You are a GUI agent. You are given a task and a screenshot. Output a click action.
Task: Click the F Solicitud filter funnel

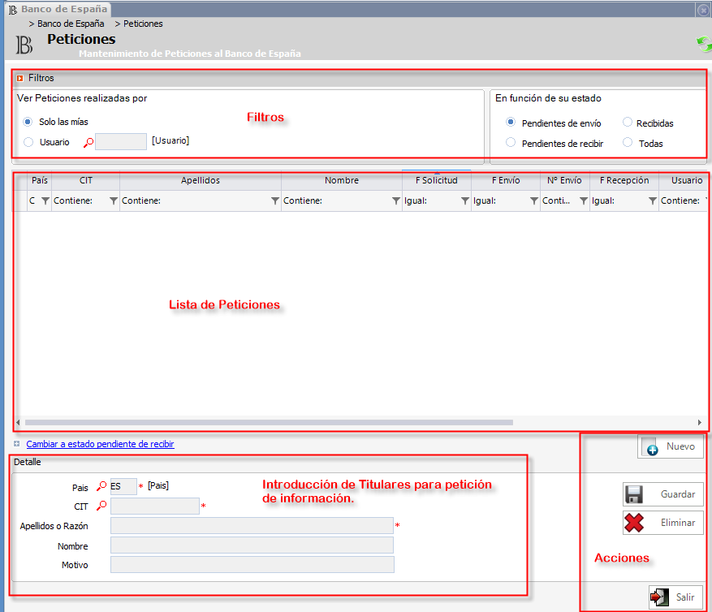465,200
